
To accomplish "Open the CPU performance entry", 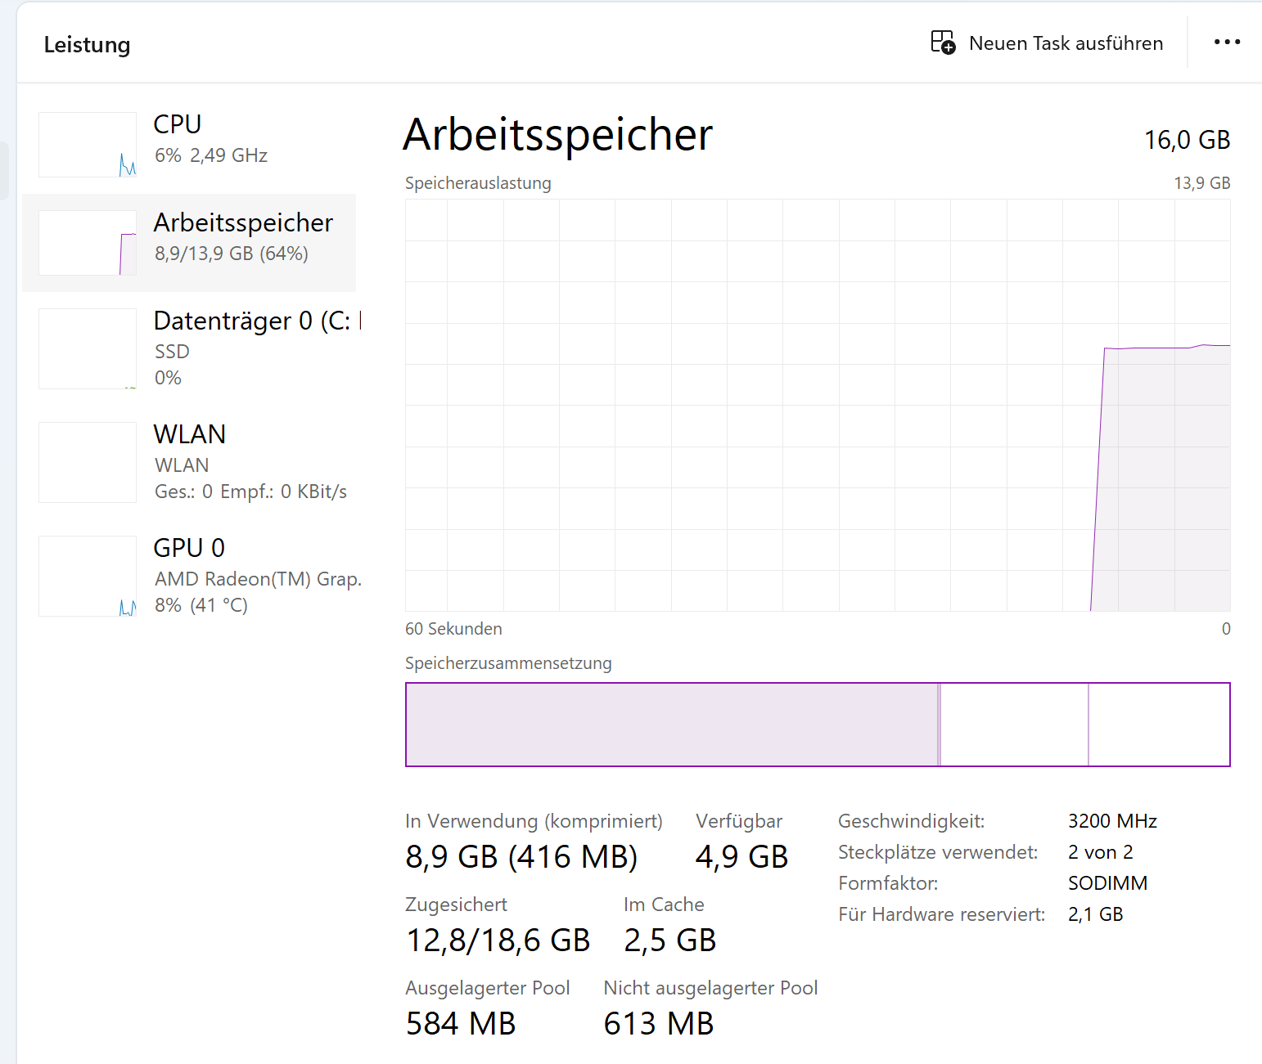I will pyautogui.click(x=189, y=145).
